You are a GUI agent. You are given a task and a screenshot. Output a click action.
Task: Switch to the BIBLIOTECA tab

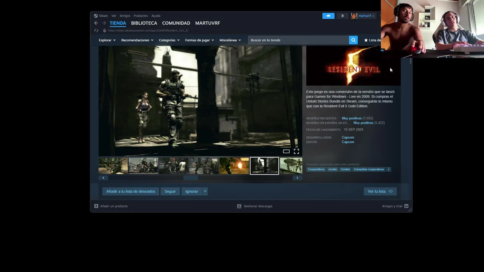tap(144, 23)
